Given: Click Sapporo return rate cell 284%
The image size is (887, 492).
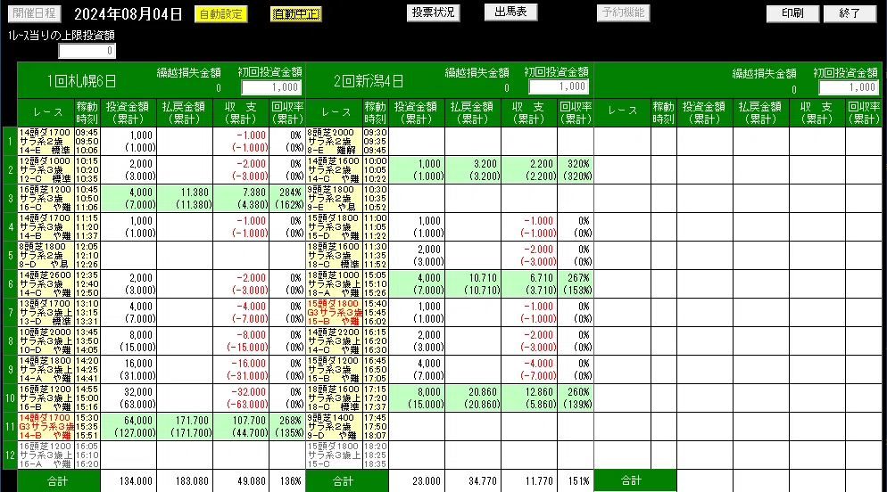Looking at the screenshot, I should pyautogui.click(x=287, y=198).
